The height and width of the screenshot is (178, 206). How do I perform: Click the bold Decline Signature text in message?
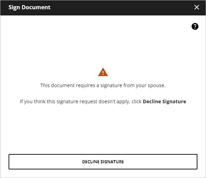click(x=164, y=102)
